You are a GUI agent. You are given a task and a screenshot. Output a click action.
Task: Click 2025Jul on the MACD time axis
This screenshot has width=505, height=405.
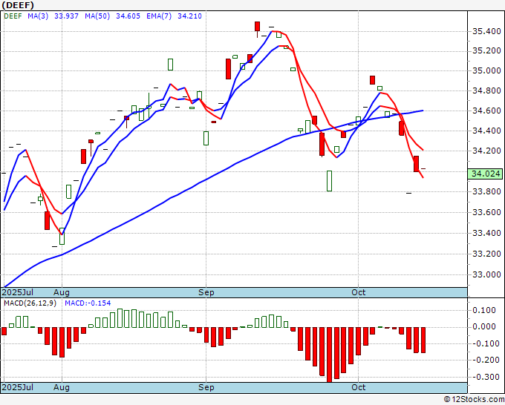[x=17, y=387]
